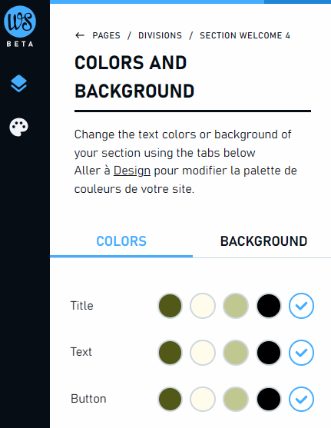Open the layers pages icon in sidebar
331x428 pixels.
pos(19,83)
